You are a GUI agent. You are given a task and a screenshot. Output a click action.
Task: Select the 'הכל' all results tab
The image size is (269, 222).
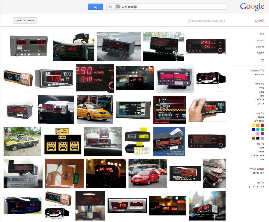click(x=262, y=34)
